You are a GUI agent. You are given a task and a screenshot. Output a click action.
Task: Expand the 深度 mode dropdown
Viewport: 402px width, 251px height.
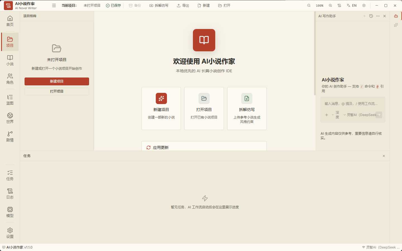point(336,115)
